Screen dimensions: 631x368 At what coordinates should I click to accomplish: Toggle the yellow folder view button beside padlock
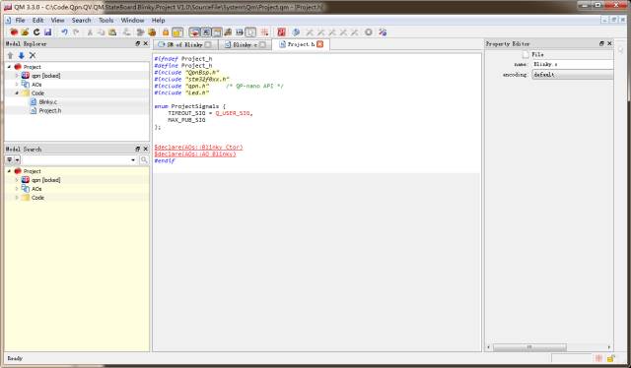click(x=177, y=32)
